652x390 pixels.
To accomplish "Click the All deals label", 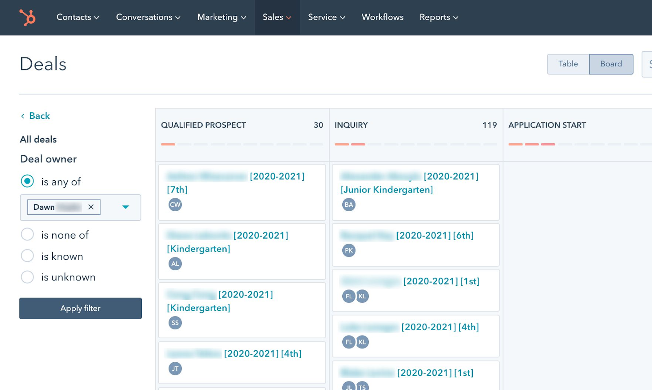I will pyautogui.click(x=38, y=139).
